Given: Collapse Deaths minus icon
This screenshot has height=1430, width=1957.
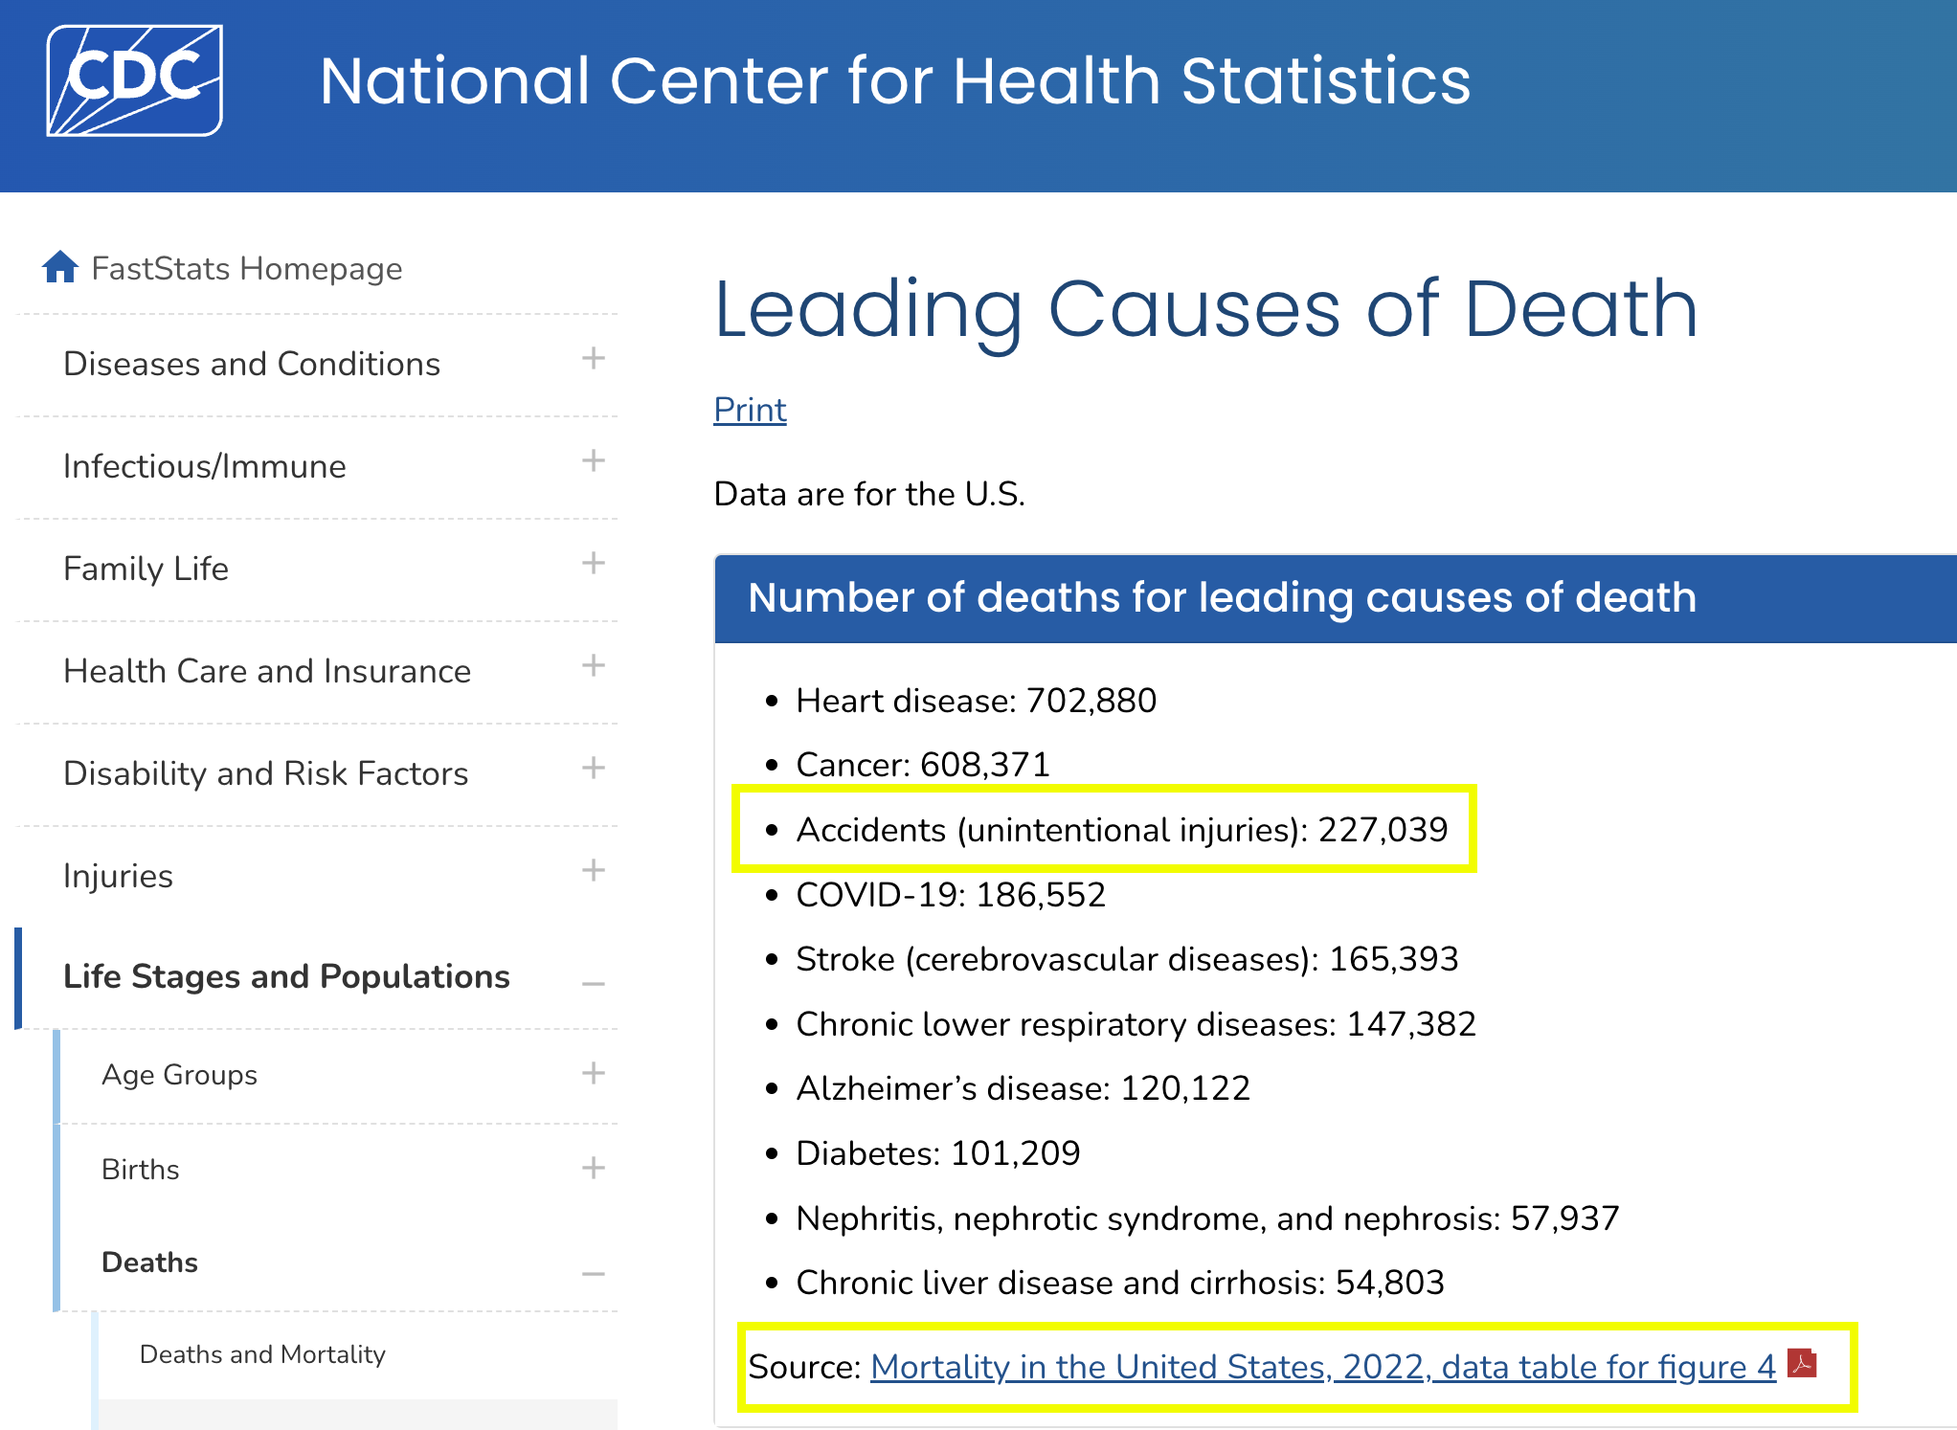Looking at the screenshot, I should 593,1274.
